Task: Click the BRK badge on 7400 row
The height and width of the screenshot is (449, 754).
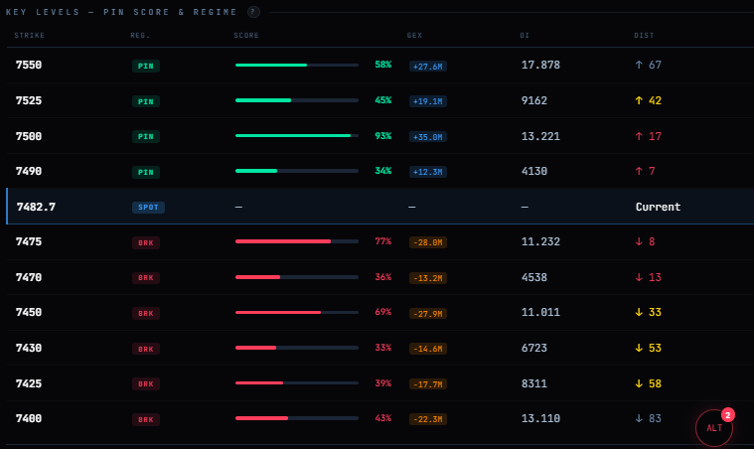Action: tap(146, 419)
